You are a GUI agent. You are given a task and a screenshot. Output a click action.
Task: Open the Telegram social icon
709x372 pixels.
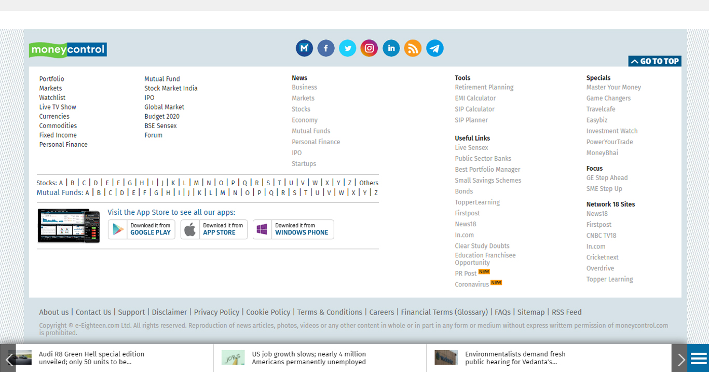434,48
